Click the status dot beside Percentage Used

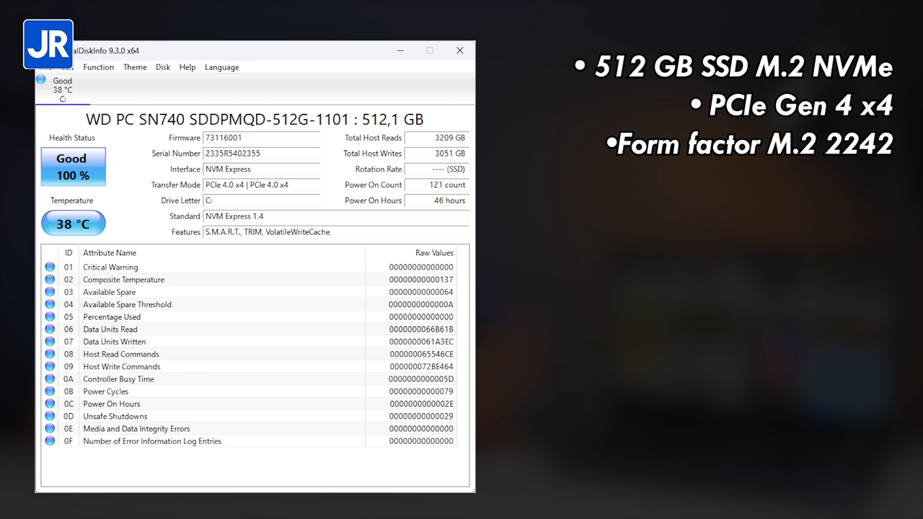pyautogui.click(x=50, y=316)
